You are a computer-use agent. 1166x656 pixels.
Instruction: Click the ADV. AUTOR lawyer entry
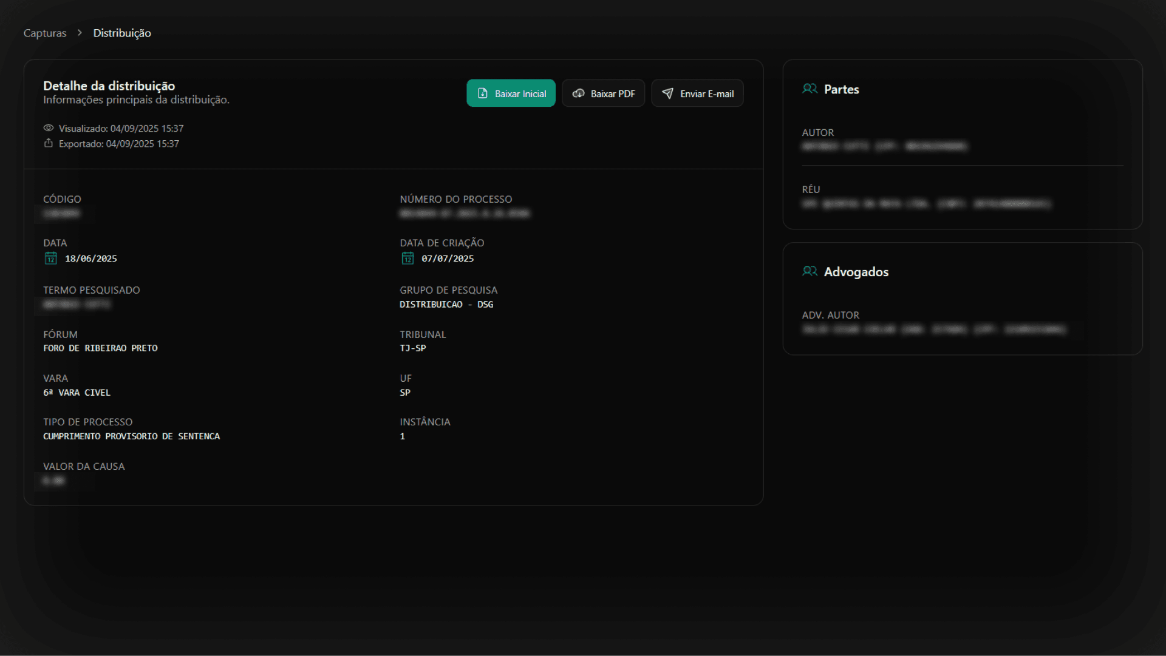(x=933, y=330)
